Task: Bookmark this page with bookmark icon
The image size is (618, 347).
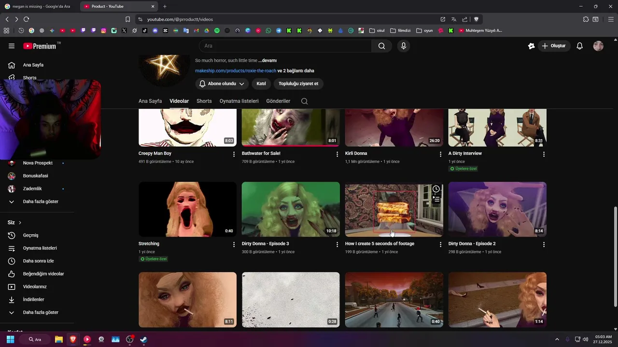Action: pos(127,19)
